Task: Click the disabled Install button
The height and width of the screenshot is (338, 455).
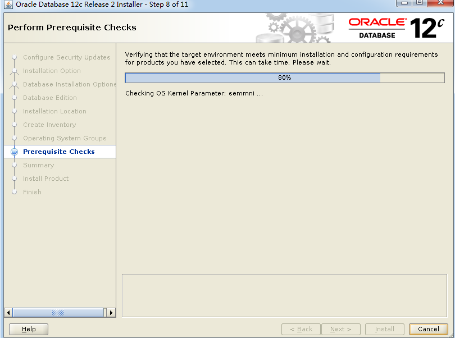Action: click(x=384, y=329)
